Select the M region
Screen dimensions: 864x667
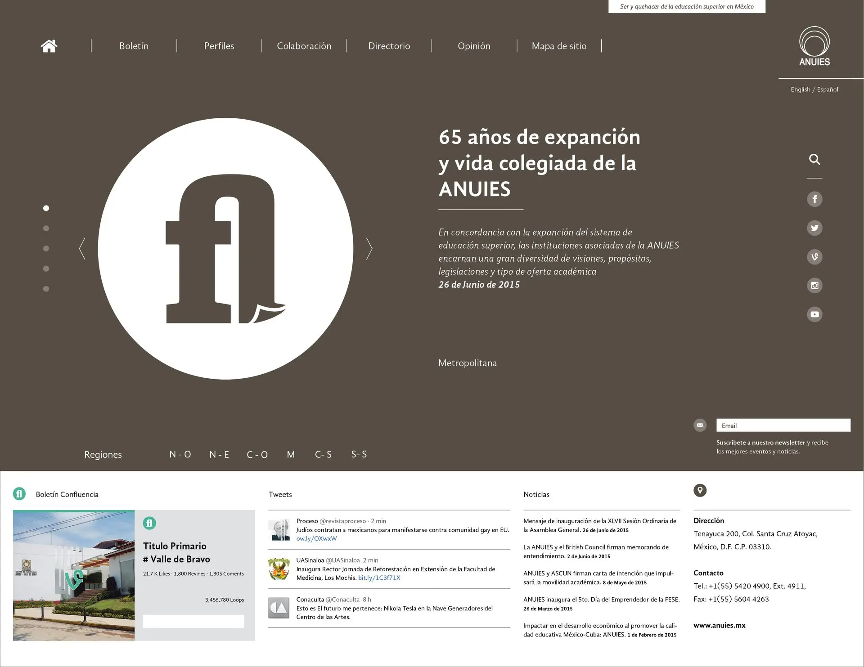(x=291, y=454)
